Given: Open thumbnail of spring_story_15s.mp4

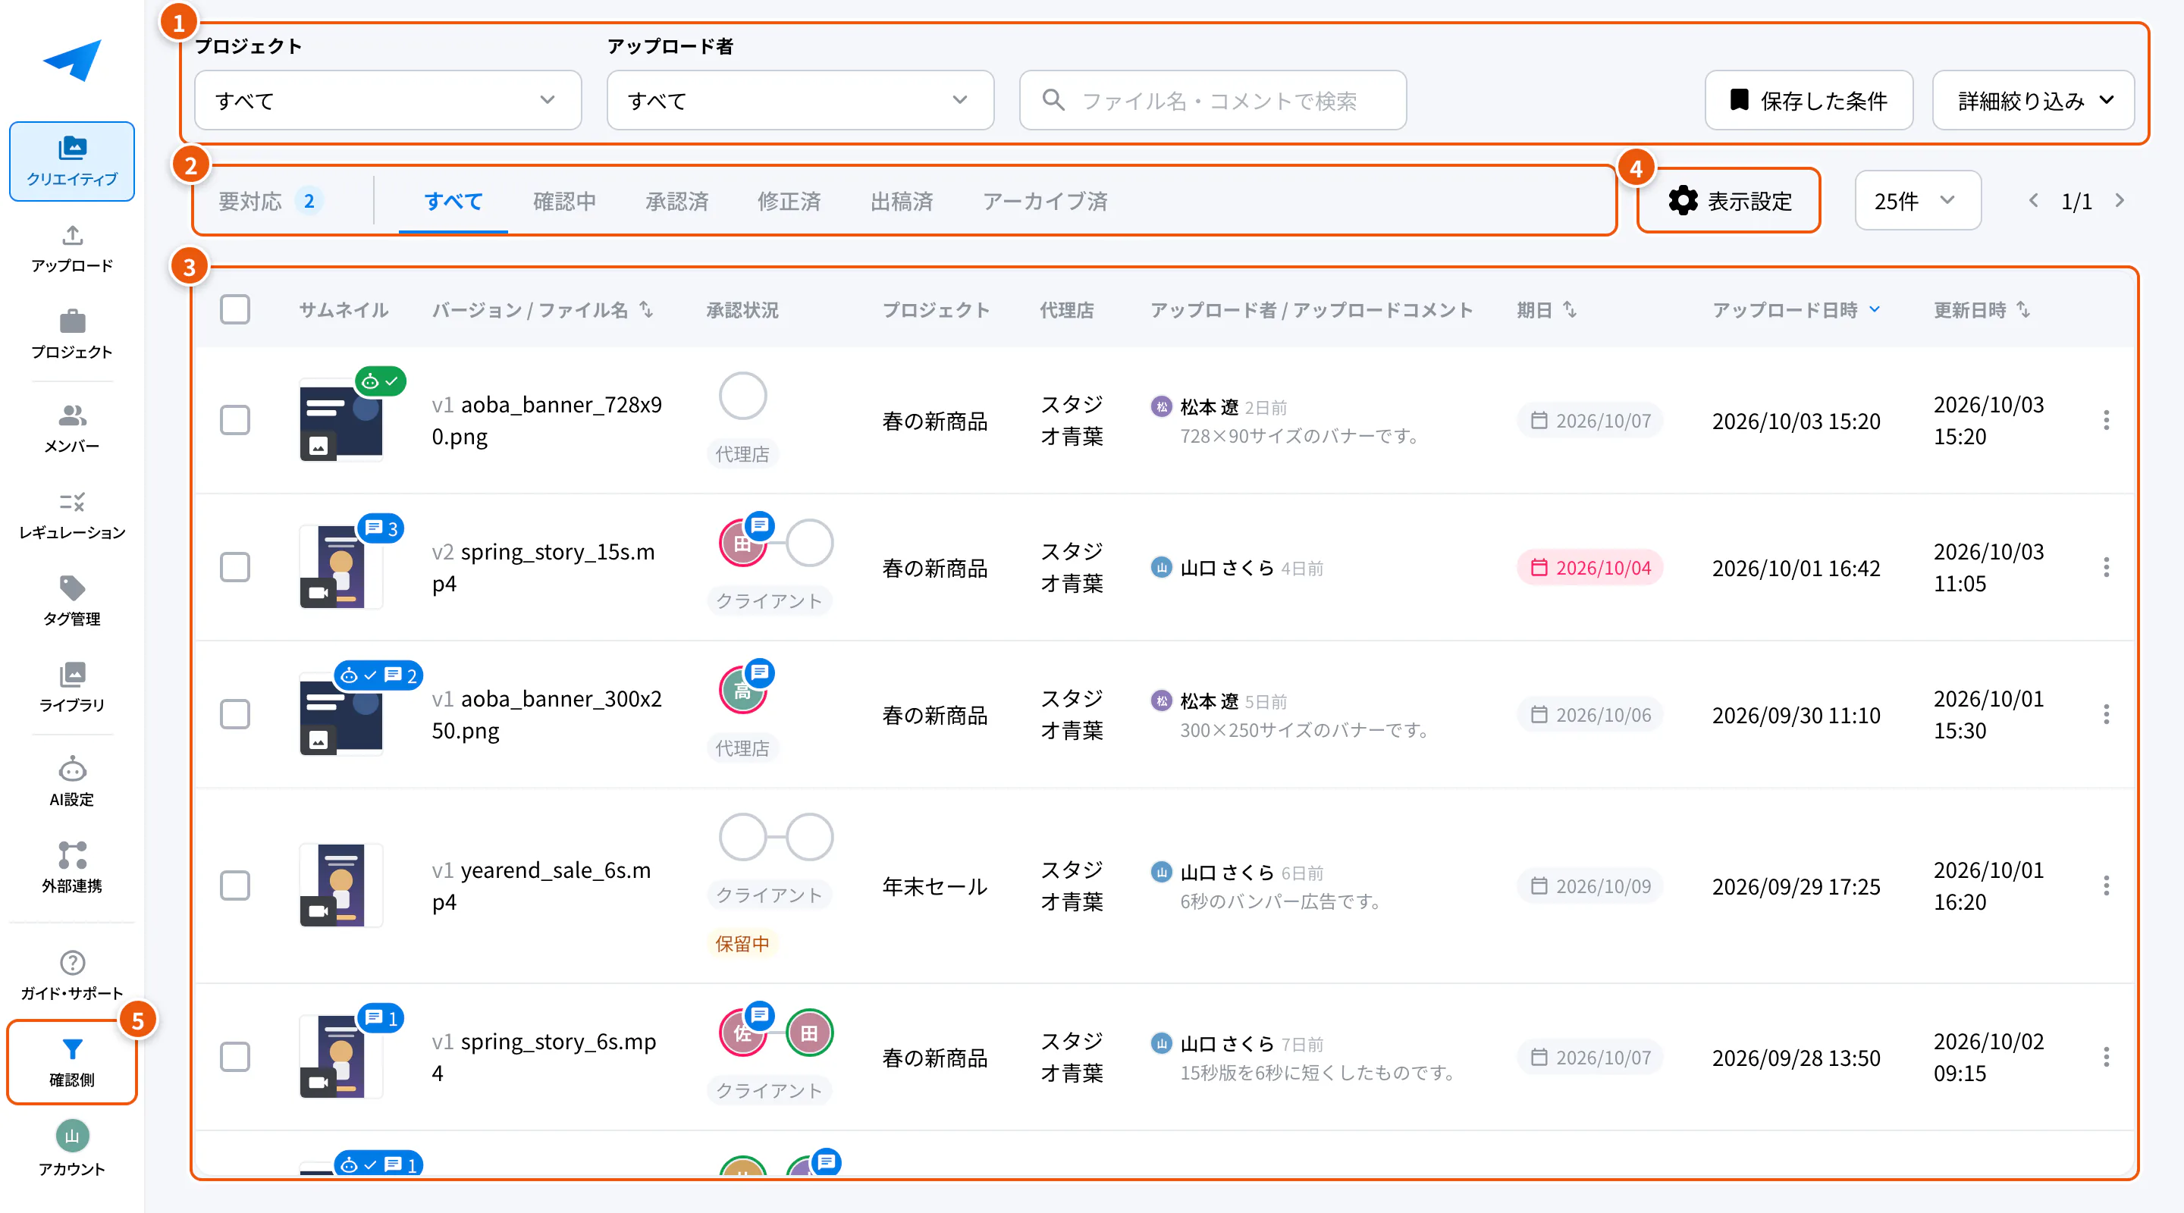Looking at the screenshot, I should pos(340,567).
